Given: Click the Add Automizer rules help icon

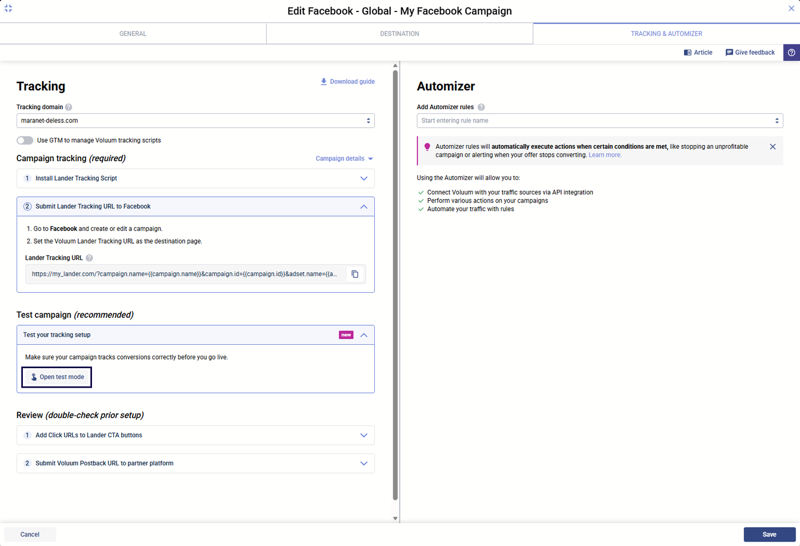Looking at the screenshot, I should click(x=481, y=107).
